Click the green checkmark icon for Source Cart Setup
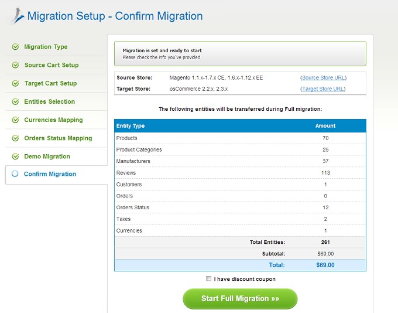This screenshot has width=398, height=313. (x=15, y=65)
